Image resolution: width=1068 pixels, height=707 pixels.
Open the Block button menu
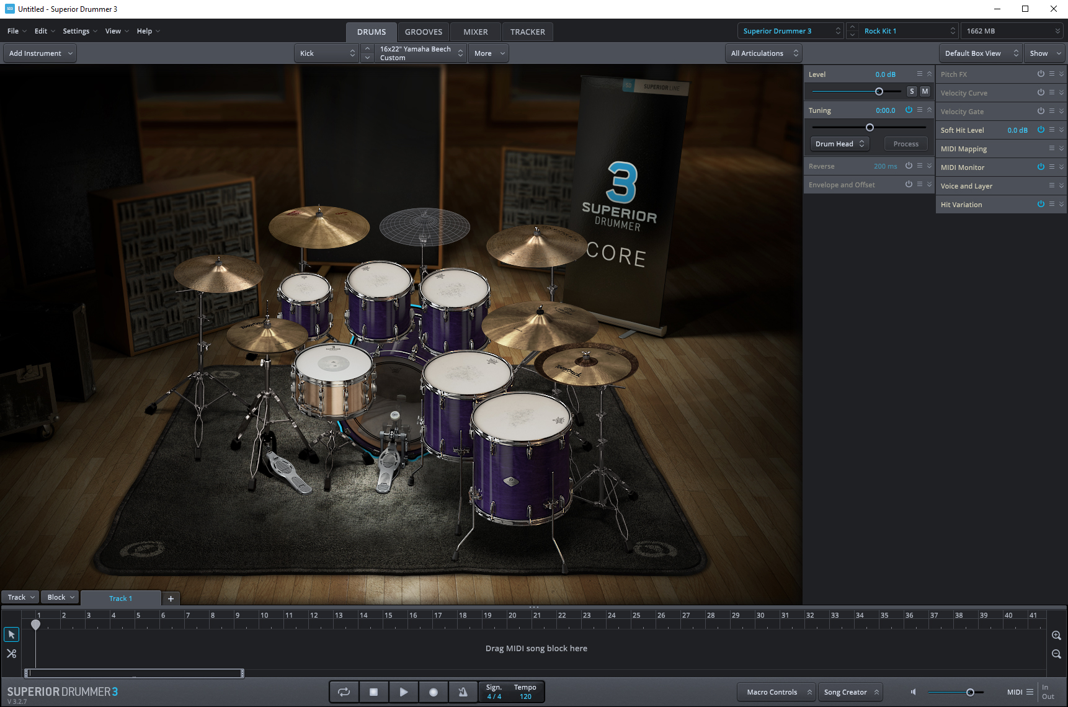click(60, 597)
